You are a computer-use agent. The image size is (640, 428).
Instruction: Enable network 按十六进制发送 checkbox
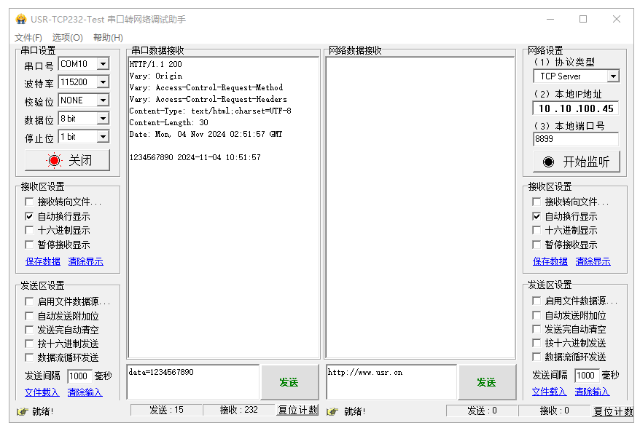tap(536, 343)
